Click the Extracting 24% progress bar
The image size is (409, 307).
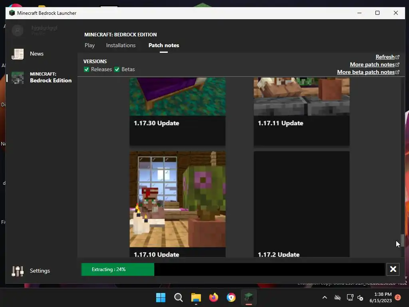click(x=233, y=269)
